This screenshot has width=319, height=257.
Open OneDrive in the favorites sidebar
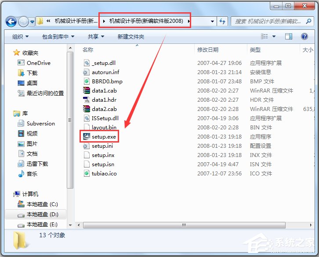click(38, 63)
